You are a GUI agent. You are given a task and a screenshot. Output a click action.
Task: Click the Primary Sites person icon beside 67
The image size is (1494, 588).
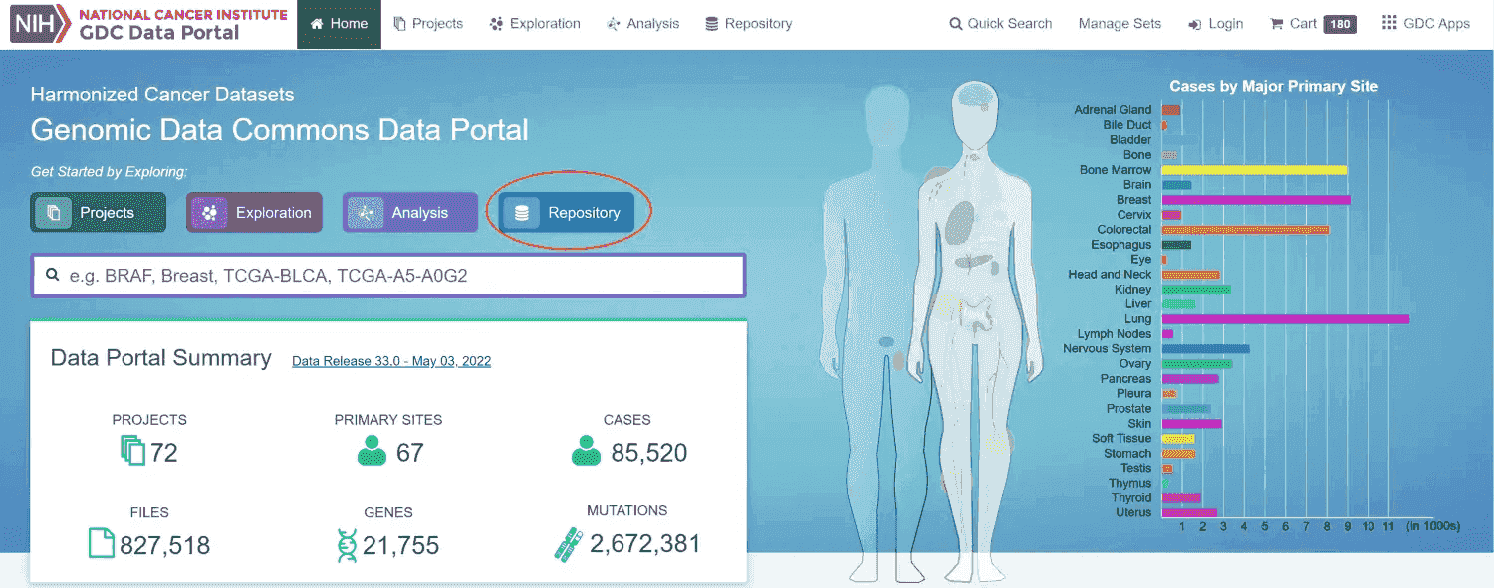pos(372,452)
